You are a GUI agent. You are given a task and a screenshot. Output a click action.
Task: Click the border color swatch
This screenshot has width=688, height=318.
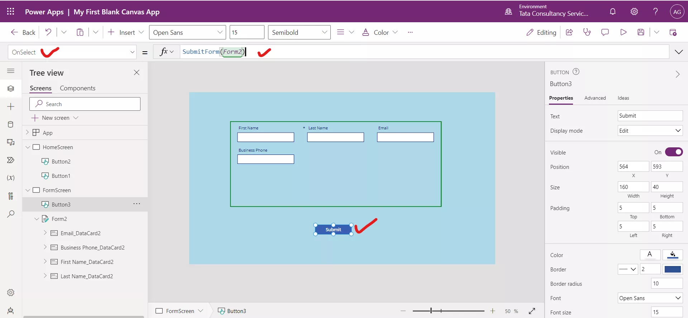point(673,269)
